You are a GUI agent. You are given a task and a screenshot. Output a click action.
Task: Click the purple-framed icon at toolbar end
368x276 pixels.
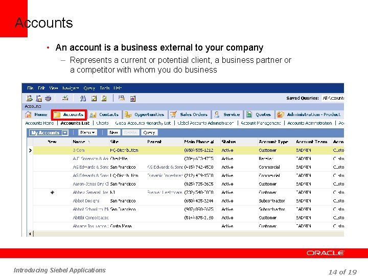pos(133,99)
